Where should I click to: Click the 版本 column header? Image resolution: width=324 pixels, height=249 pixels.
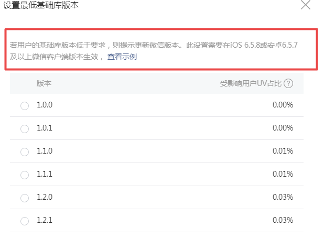tap(44, 83)
